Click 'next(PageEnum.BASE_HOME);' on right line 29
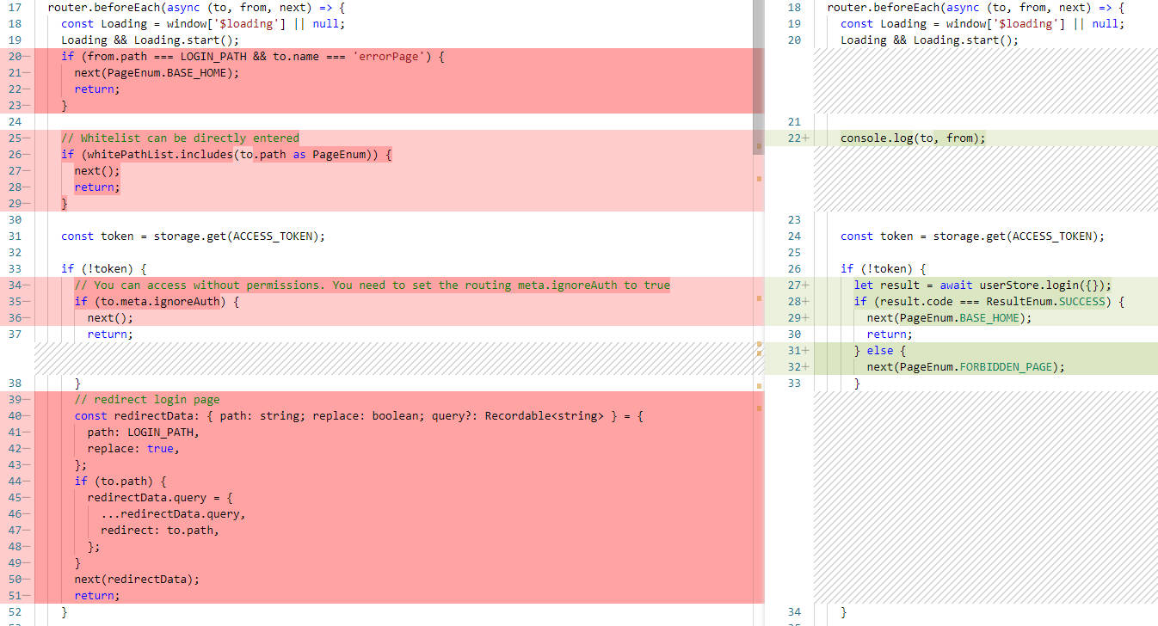1158x626 pixels. pos(950,317)
